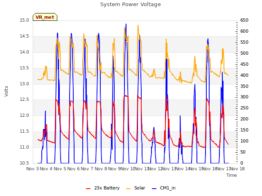Click the Nov 6 date tick label
This screenshot has height=196, width=262.
pyautogui.click(x=74, y=169)
